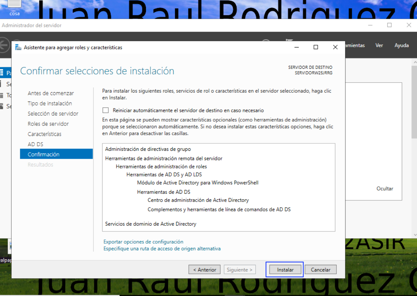Click Server Manager back arrow button
The image size is (417, 296).
[4, 45]
